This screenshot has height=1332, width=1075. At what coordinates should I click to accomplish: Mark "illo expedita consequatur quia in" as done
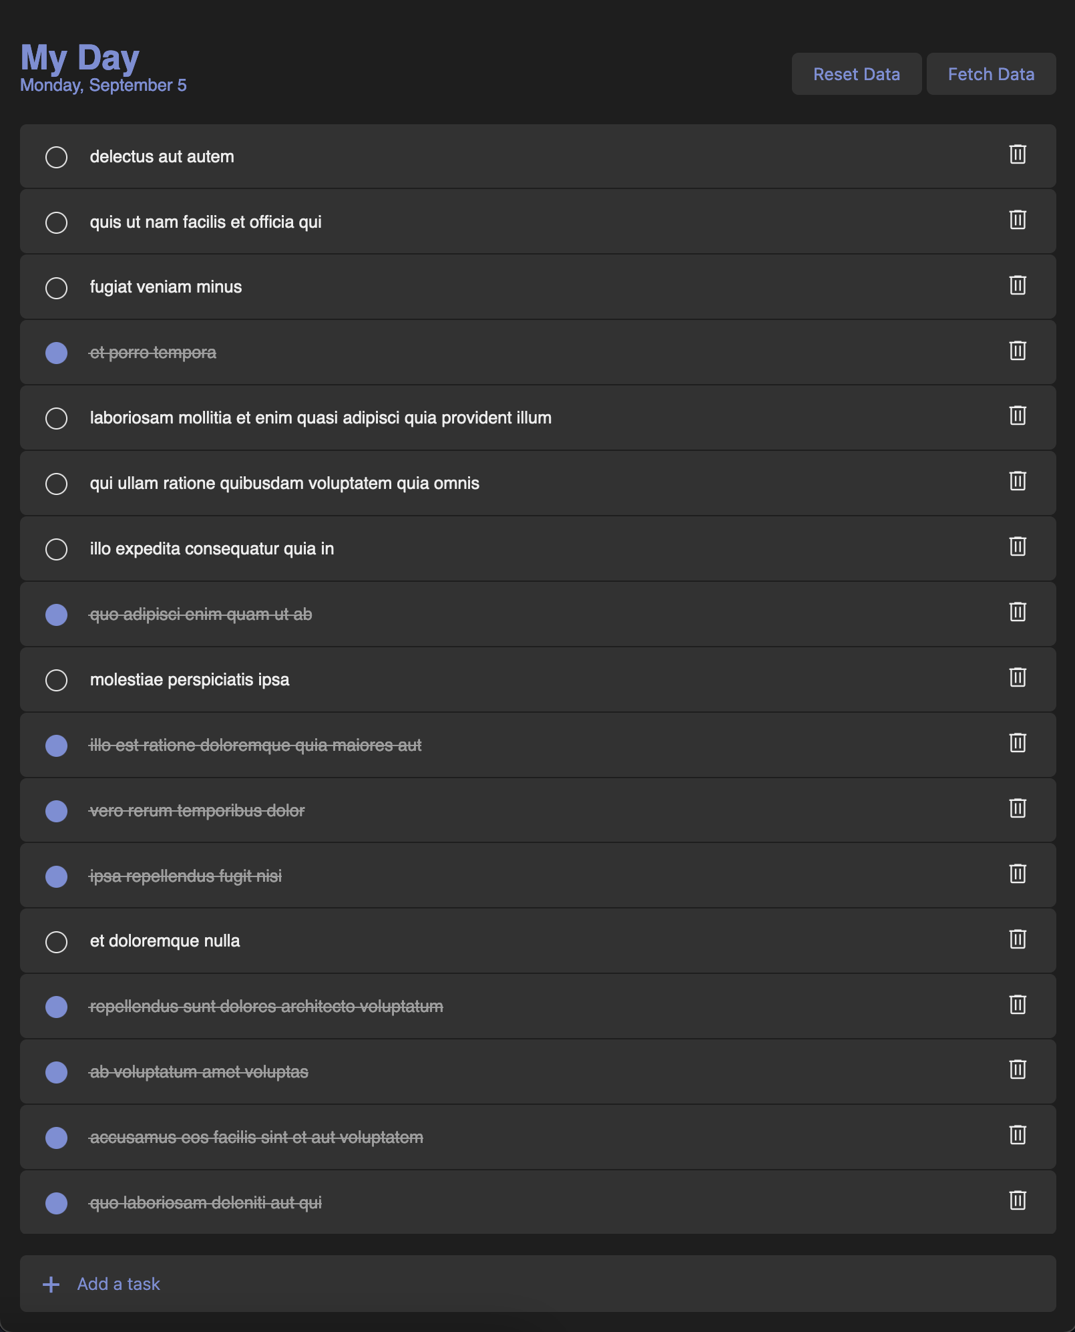point(56,548)
